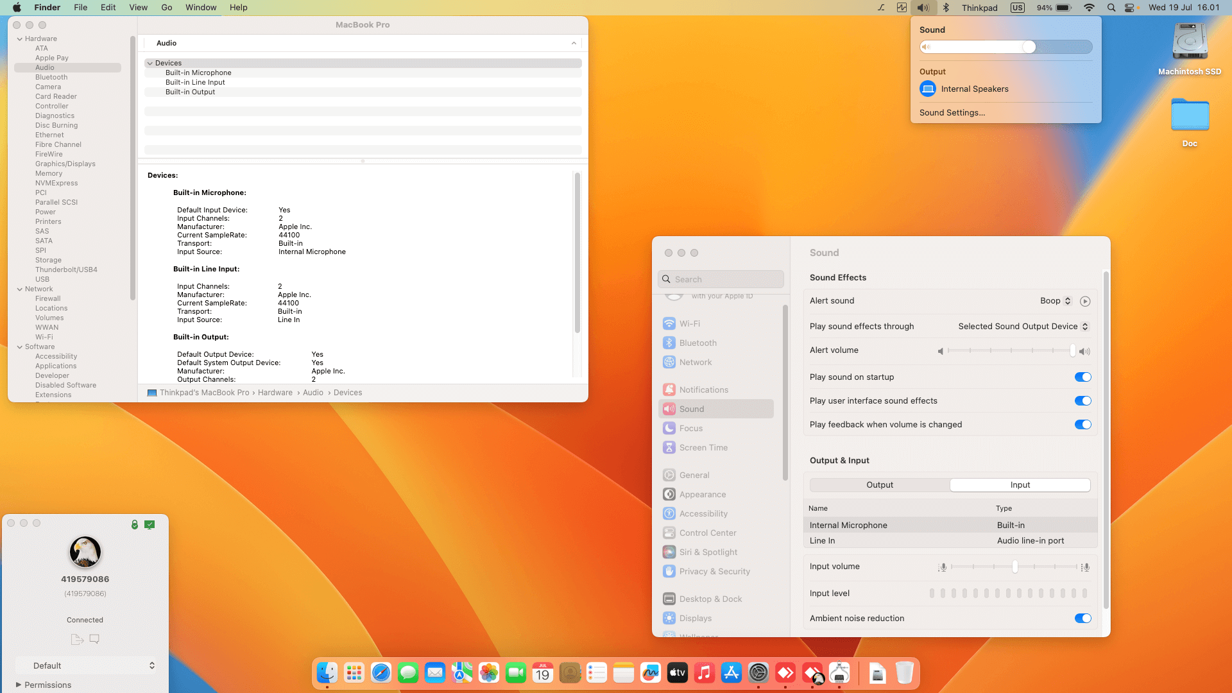The width and height of the screenshot is (1232, 693).
Task: Go to Privacy & Security settings
Action: point(716,572)
